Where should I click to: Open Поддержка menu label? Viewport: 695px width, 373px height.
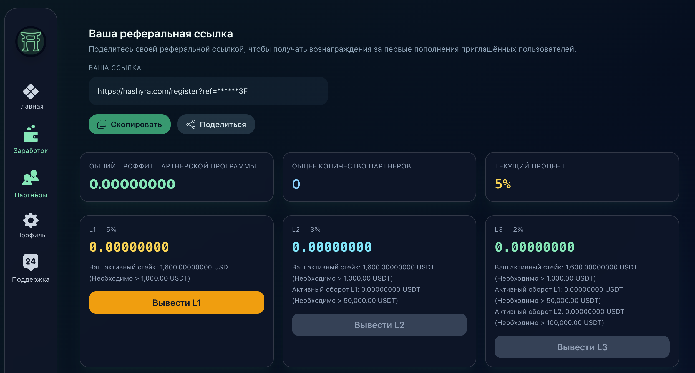click(31, 279)
